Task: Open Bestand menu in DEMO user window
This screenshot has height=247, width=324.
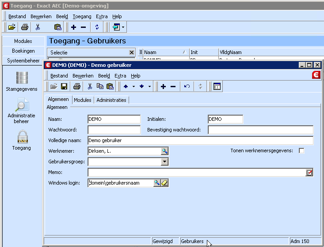Action: [x=59, y=76]
